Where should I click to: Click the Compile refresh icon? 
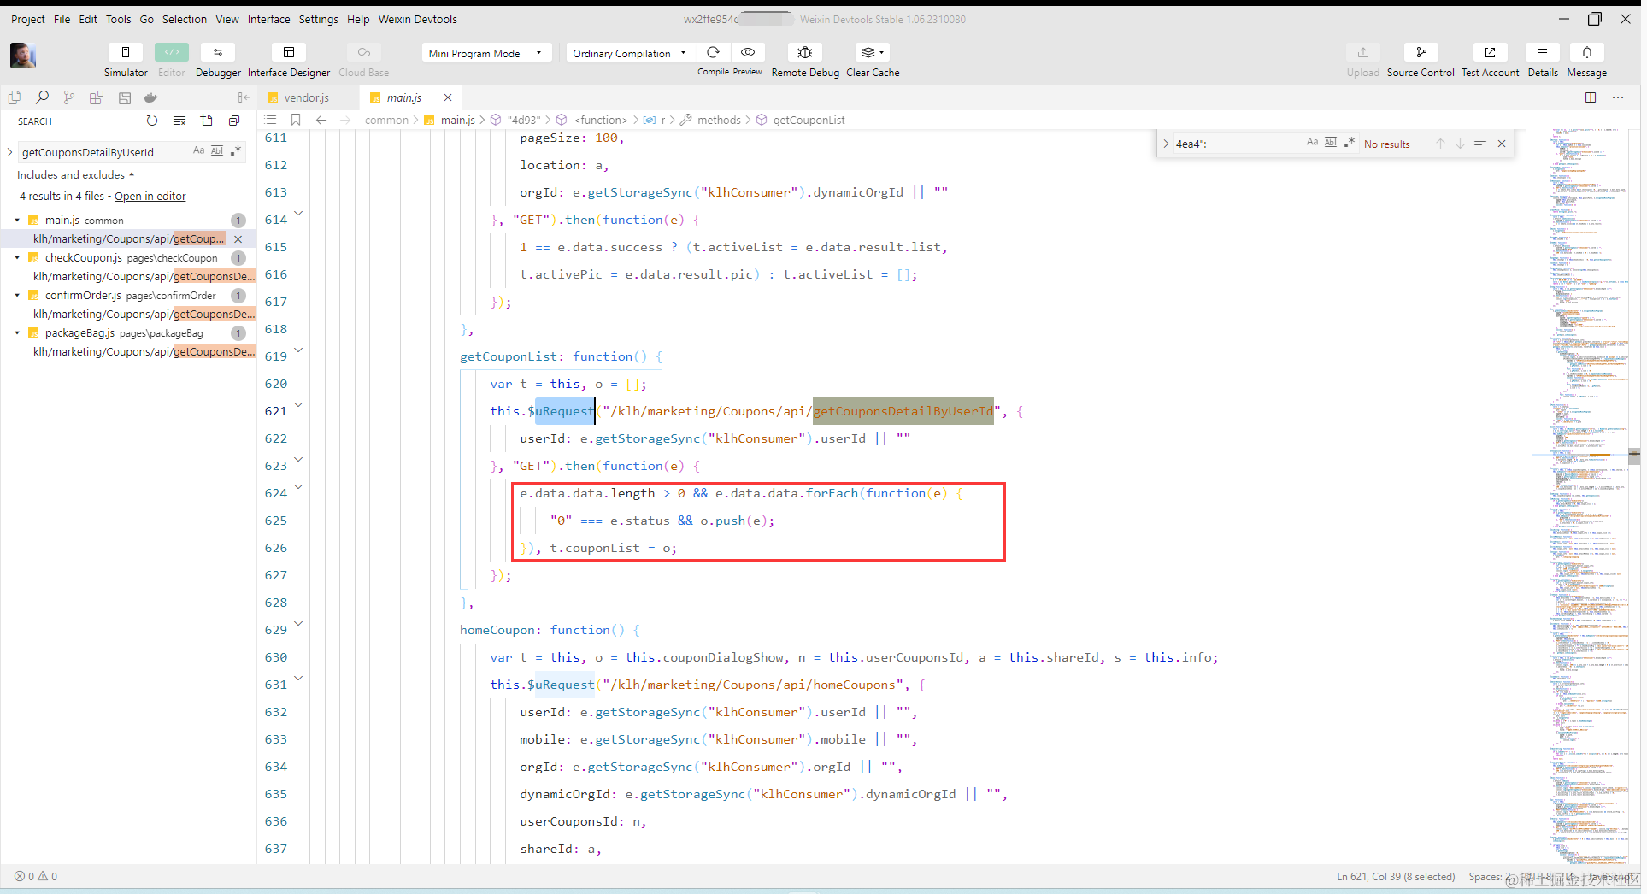[713, 52]
